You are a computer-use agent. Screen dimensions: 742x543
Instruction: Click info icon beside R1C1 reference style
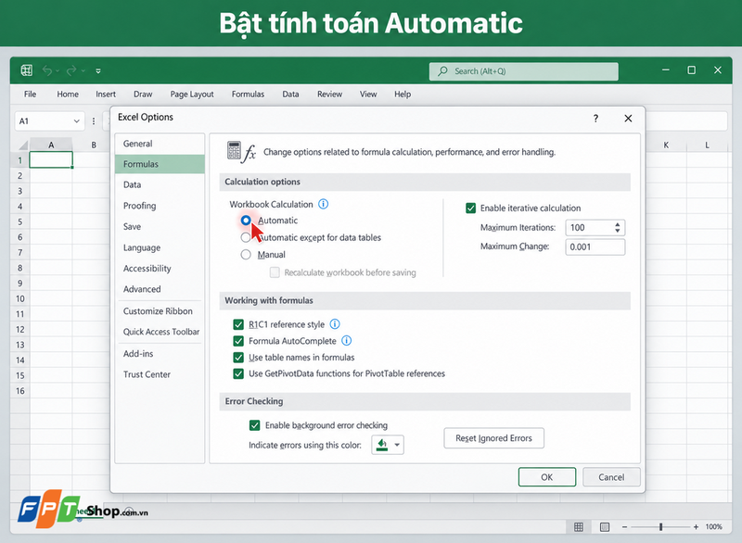(x=335, y=324)
